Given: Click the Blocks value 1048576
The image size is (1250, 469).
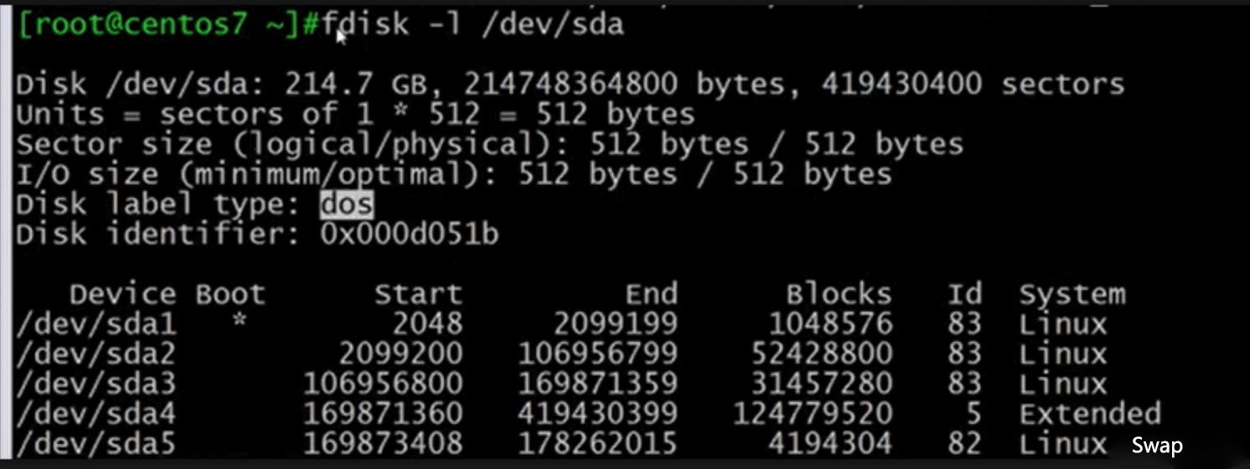Looking at the screenshot, I should tap(830, 325).
